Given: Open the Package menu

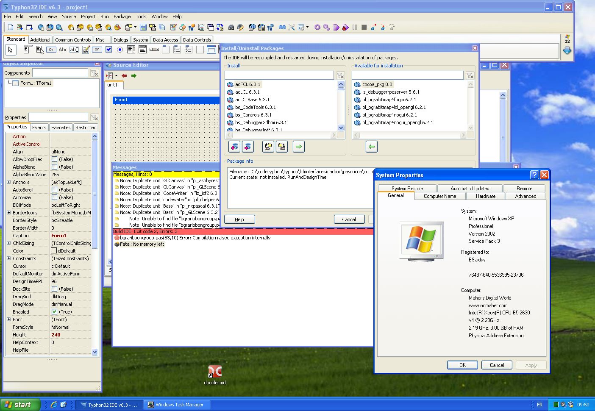Looking at the screenshot, I should coord(122,17).
